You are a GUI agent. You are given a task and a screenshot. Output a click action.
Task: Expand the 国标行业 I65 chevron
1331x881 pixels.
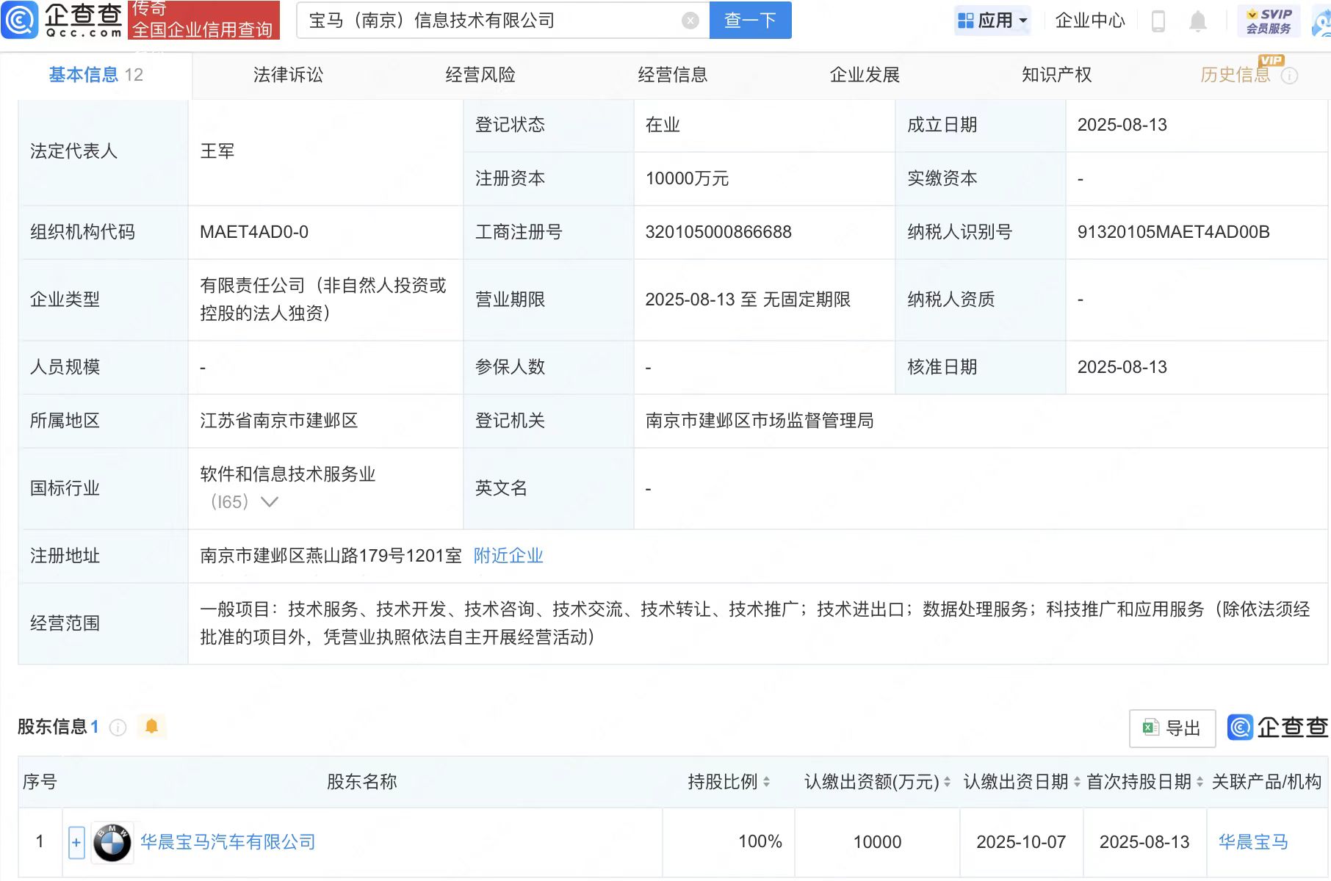[270, 502]
